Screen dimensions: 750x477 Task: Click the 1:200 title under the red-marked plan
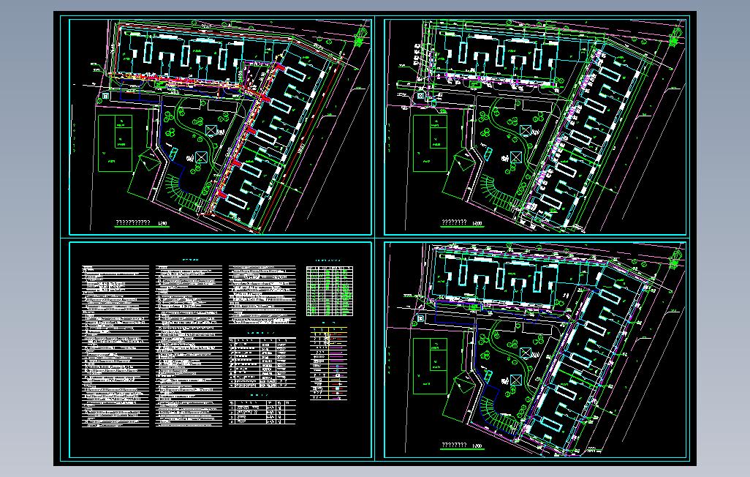[142, 222]
